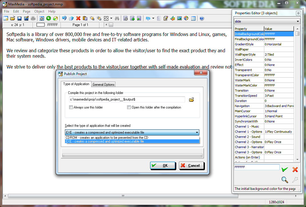Click the Send to Back icon
The width and height of the screenshot is (306, 207).
99,18
